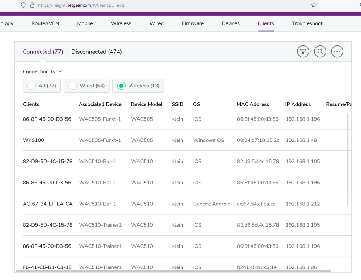The width and height of the screenshot is (361, 280).
Task: Select the All (77) connection type
Action: coord(42,86)
